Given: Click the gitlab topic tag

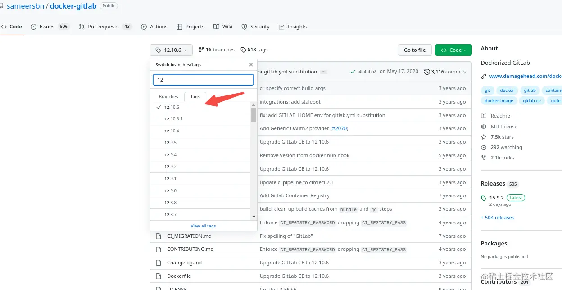Looking at the screenshot, I should 530,91.
